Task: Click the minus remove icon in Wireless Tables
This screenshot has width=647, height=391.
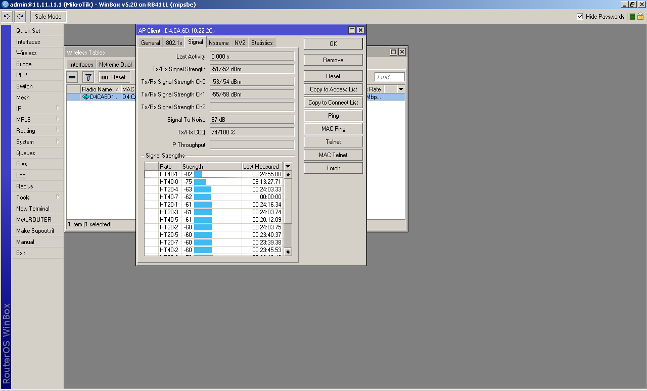Action: click(72, 77)
